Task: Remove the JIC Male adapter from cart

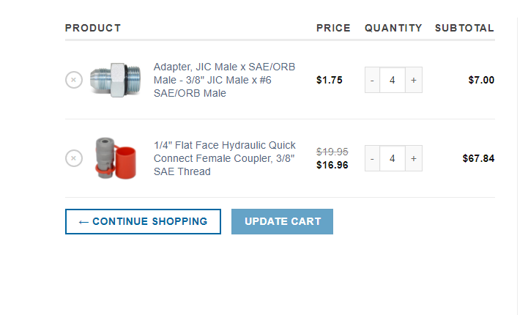Action: tap(74, 80)
